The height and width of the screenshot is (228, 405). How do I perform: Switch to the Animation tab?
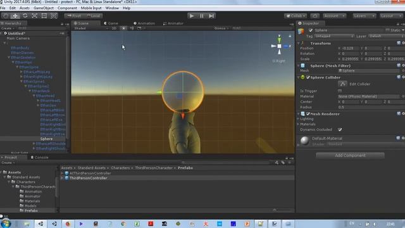(144, 23)
